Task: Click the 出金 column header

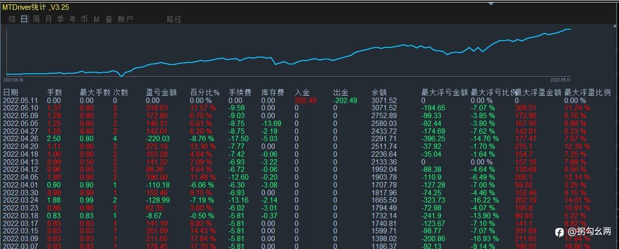Action: tap(341, 92)
